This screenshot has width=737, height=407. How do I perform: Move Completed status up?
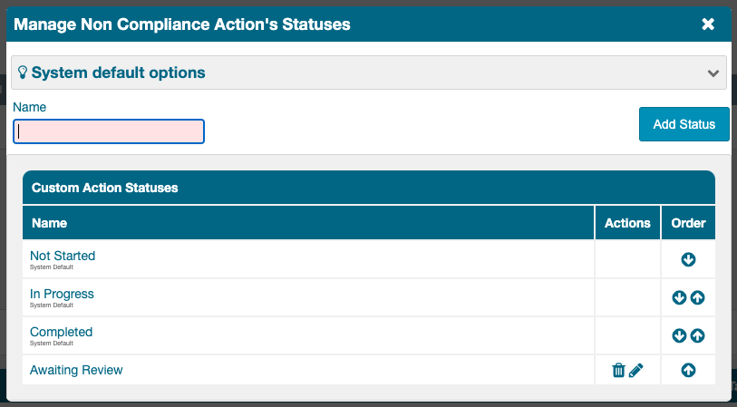click(697, 335)
